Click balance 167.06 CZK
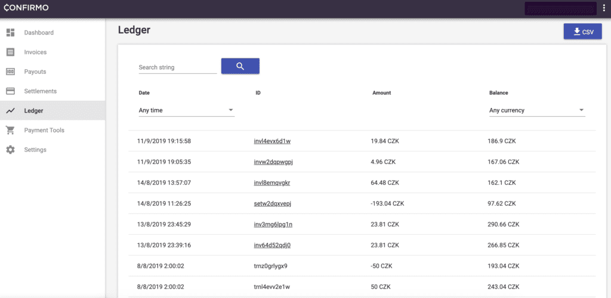The width and height of the screenshot is (611, 298). click(504, 162)
